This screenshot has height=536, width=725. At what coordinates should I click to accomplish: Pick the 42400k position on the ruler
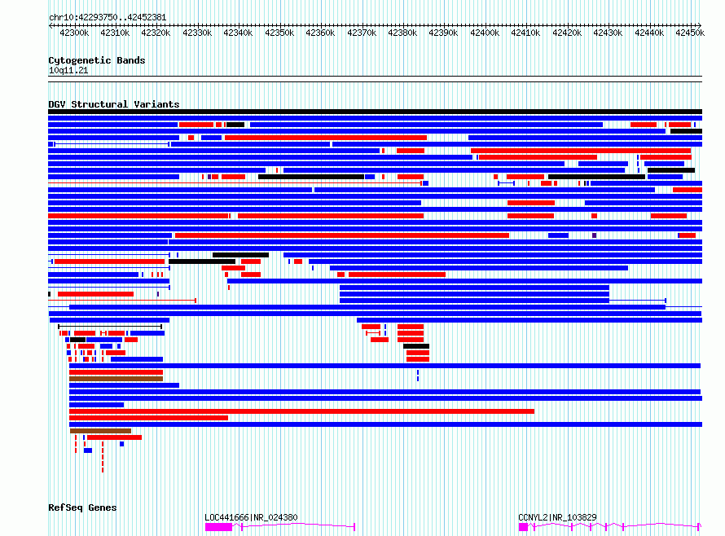[x=485, y=33]
